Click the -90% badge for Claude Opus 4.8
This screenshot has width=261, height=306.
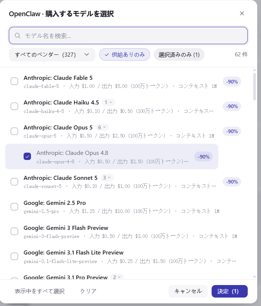(203, 157)
